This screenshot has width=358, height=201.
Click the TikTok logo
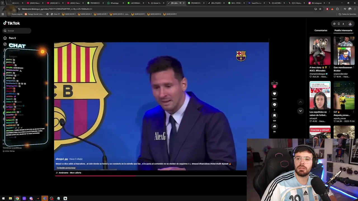[11, 23]
